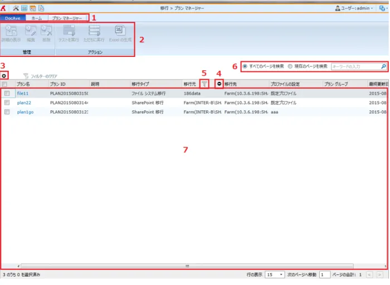Open the file11 plan link
Screen dimensions: 390x285
coord(23,93)
